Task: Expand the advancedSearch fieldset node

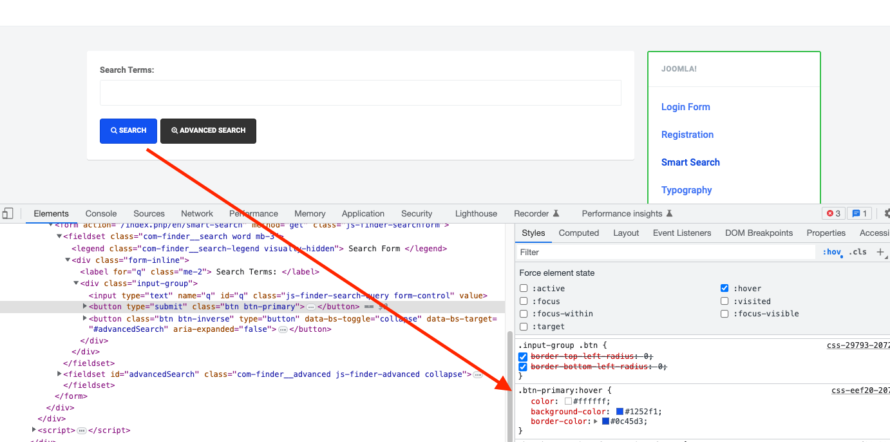Action: click(59, 374)
